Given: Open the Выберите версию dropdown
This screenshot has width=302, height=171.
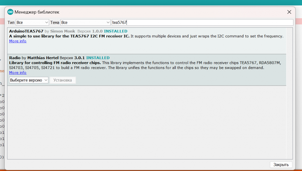Looking at the screenshot, I should [x=29, y=80].
